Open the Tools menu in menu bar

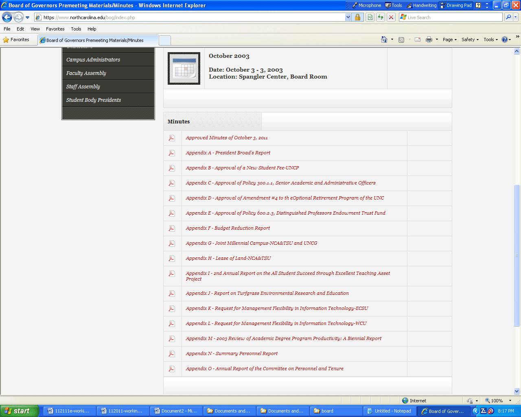[76, 29]
